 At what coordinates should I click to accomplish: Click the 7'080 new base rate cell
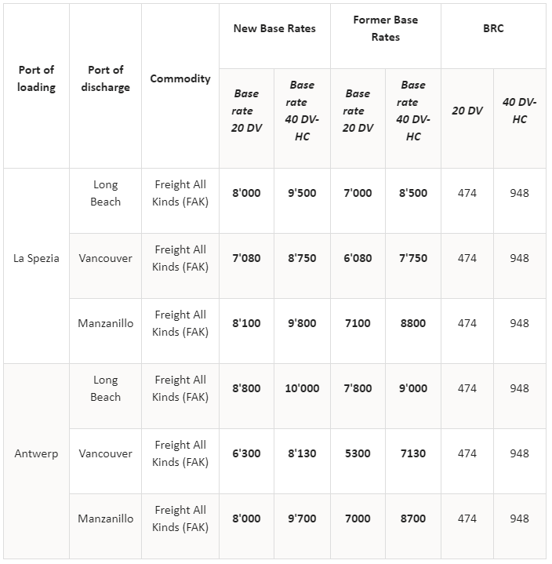(247, 258)
